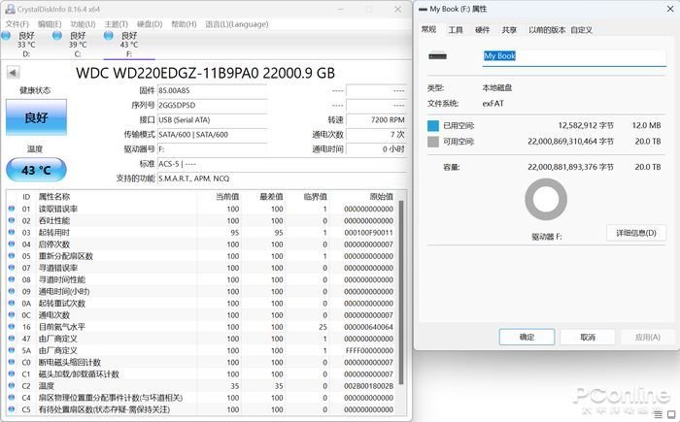Click the drive title WDC WD220EDGZ-11B9PA0
This screenshot has width=680, height=422.
[205, 73]
